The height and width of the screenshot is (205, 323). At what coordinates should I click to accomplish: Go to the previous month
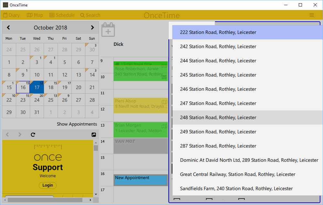8,27
